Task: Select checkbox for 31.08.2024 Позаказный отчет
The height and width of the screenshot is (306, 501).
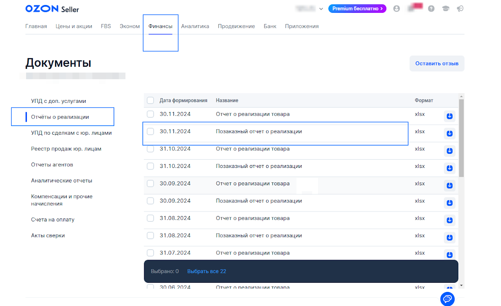Action: pos(150,236)
